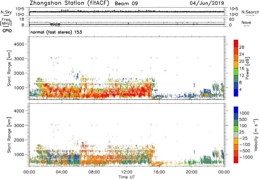Image resolution: width=259 pixels, height=179 pixels.
Task: Select the bright blue top Velocity colorbar segment
Action: (x=236, y=110)
